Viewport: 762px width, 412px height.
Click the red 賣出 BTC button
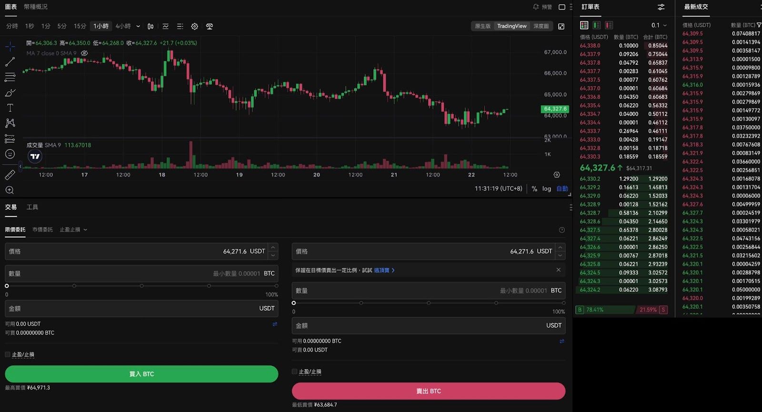(x=429, y=391)
